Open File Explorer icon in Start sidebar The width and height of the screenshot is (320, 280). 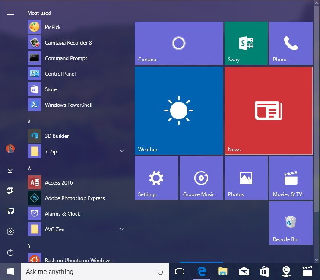coord(10,211)
